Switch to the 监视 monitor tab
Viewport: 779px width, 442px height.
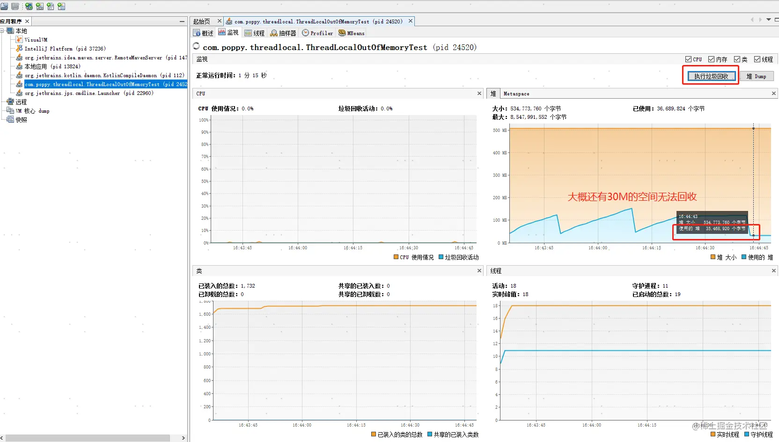click(228, 33)
